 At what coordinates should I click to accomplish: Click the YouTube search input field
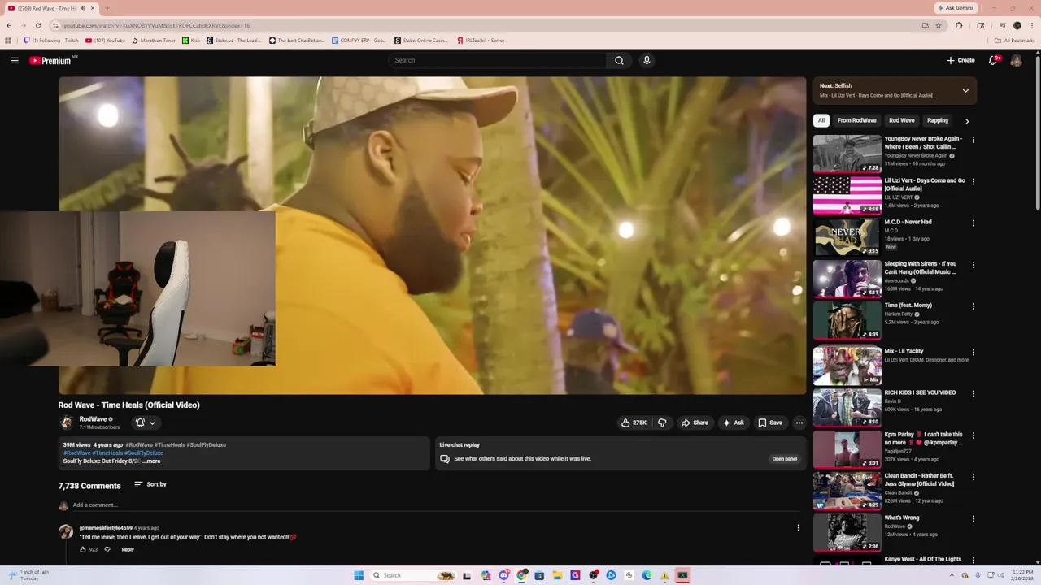(x=498, y=60)
